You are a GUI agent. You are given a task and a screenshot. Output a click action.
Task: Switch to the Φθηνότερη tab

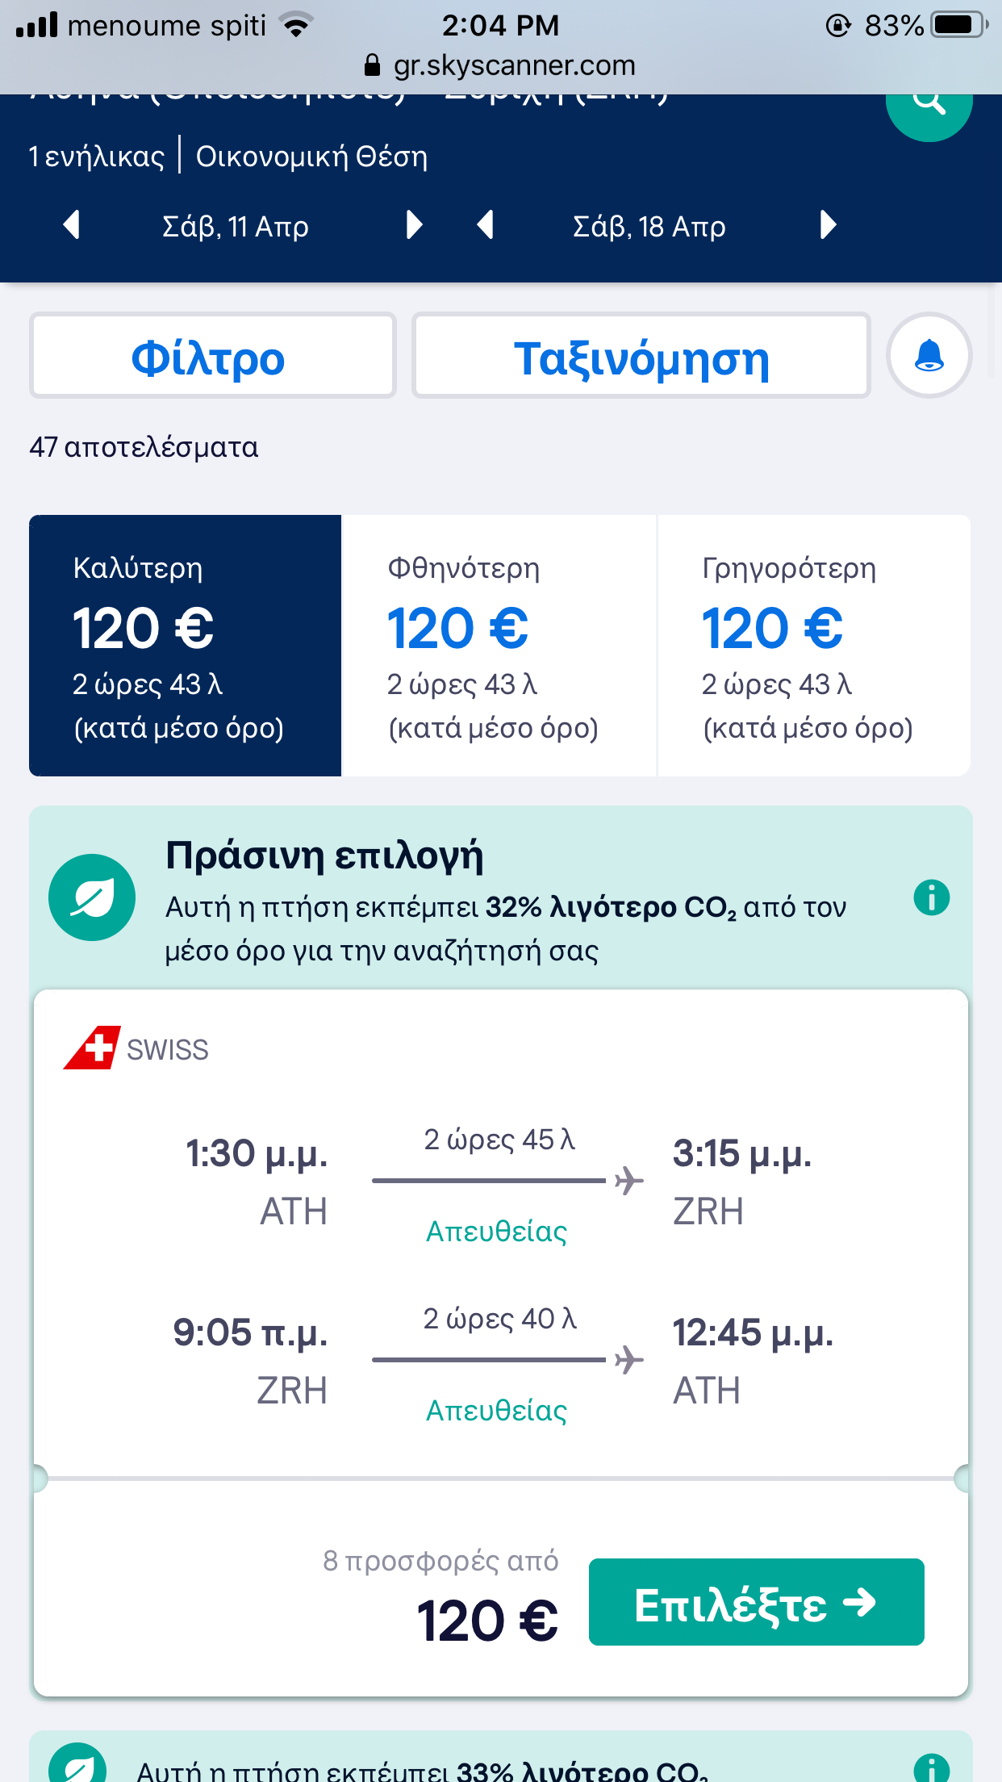(x=499, y=645)
